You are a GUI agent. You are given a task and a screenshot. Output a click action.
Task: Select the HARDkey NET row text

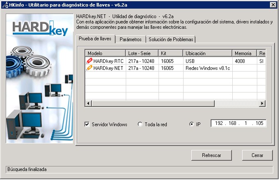(x=108, y=68)
